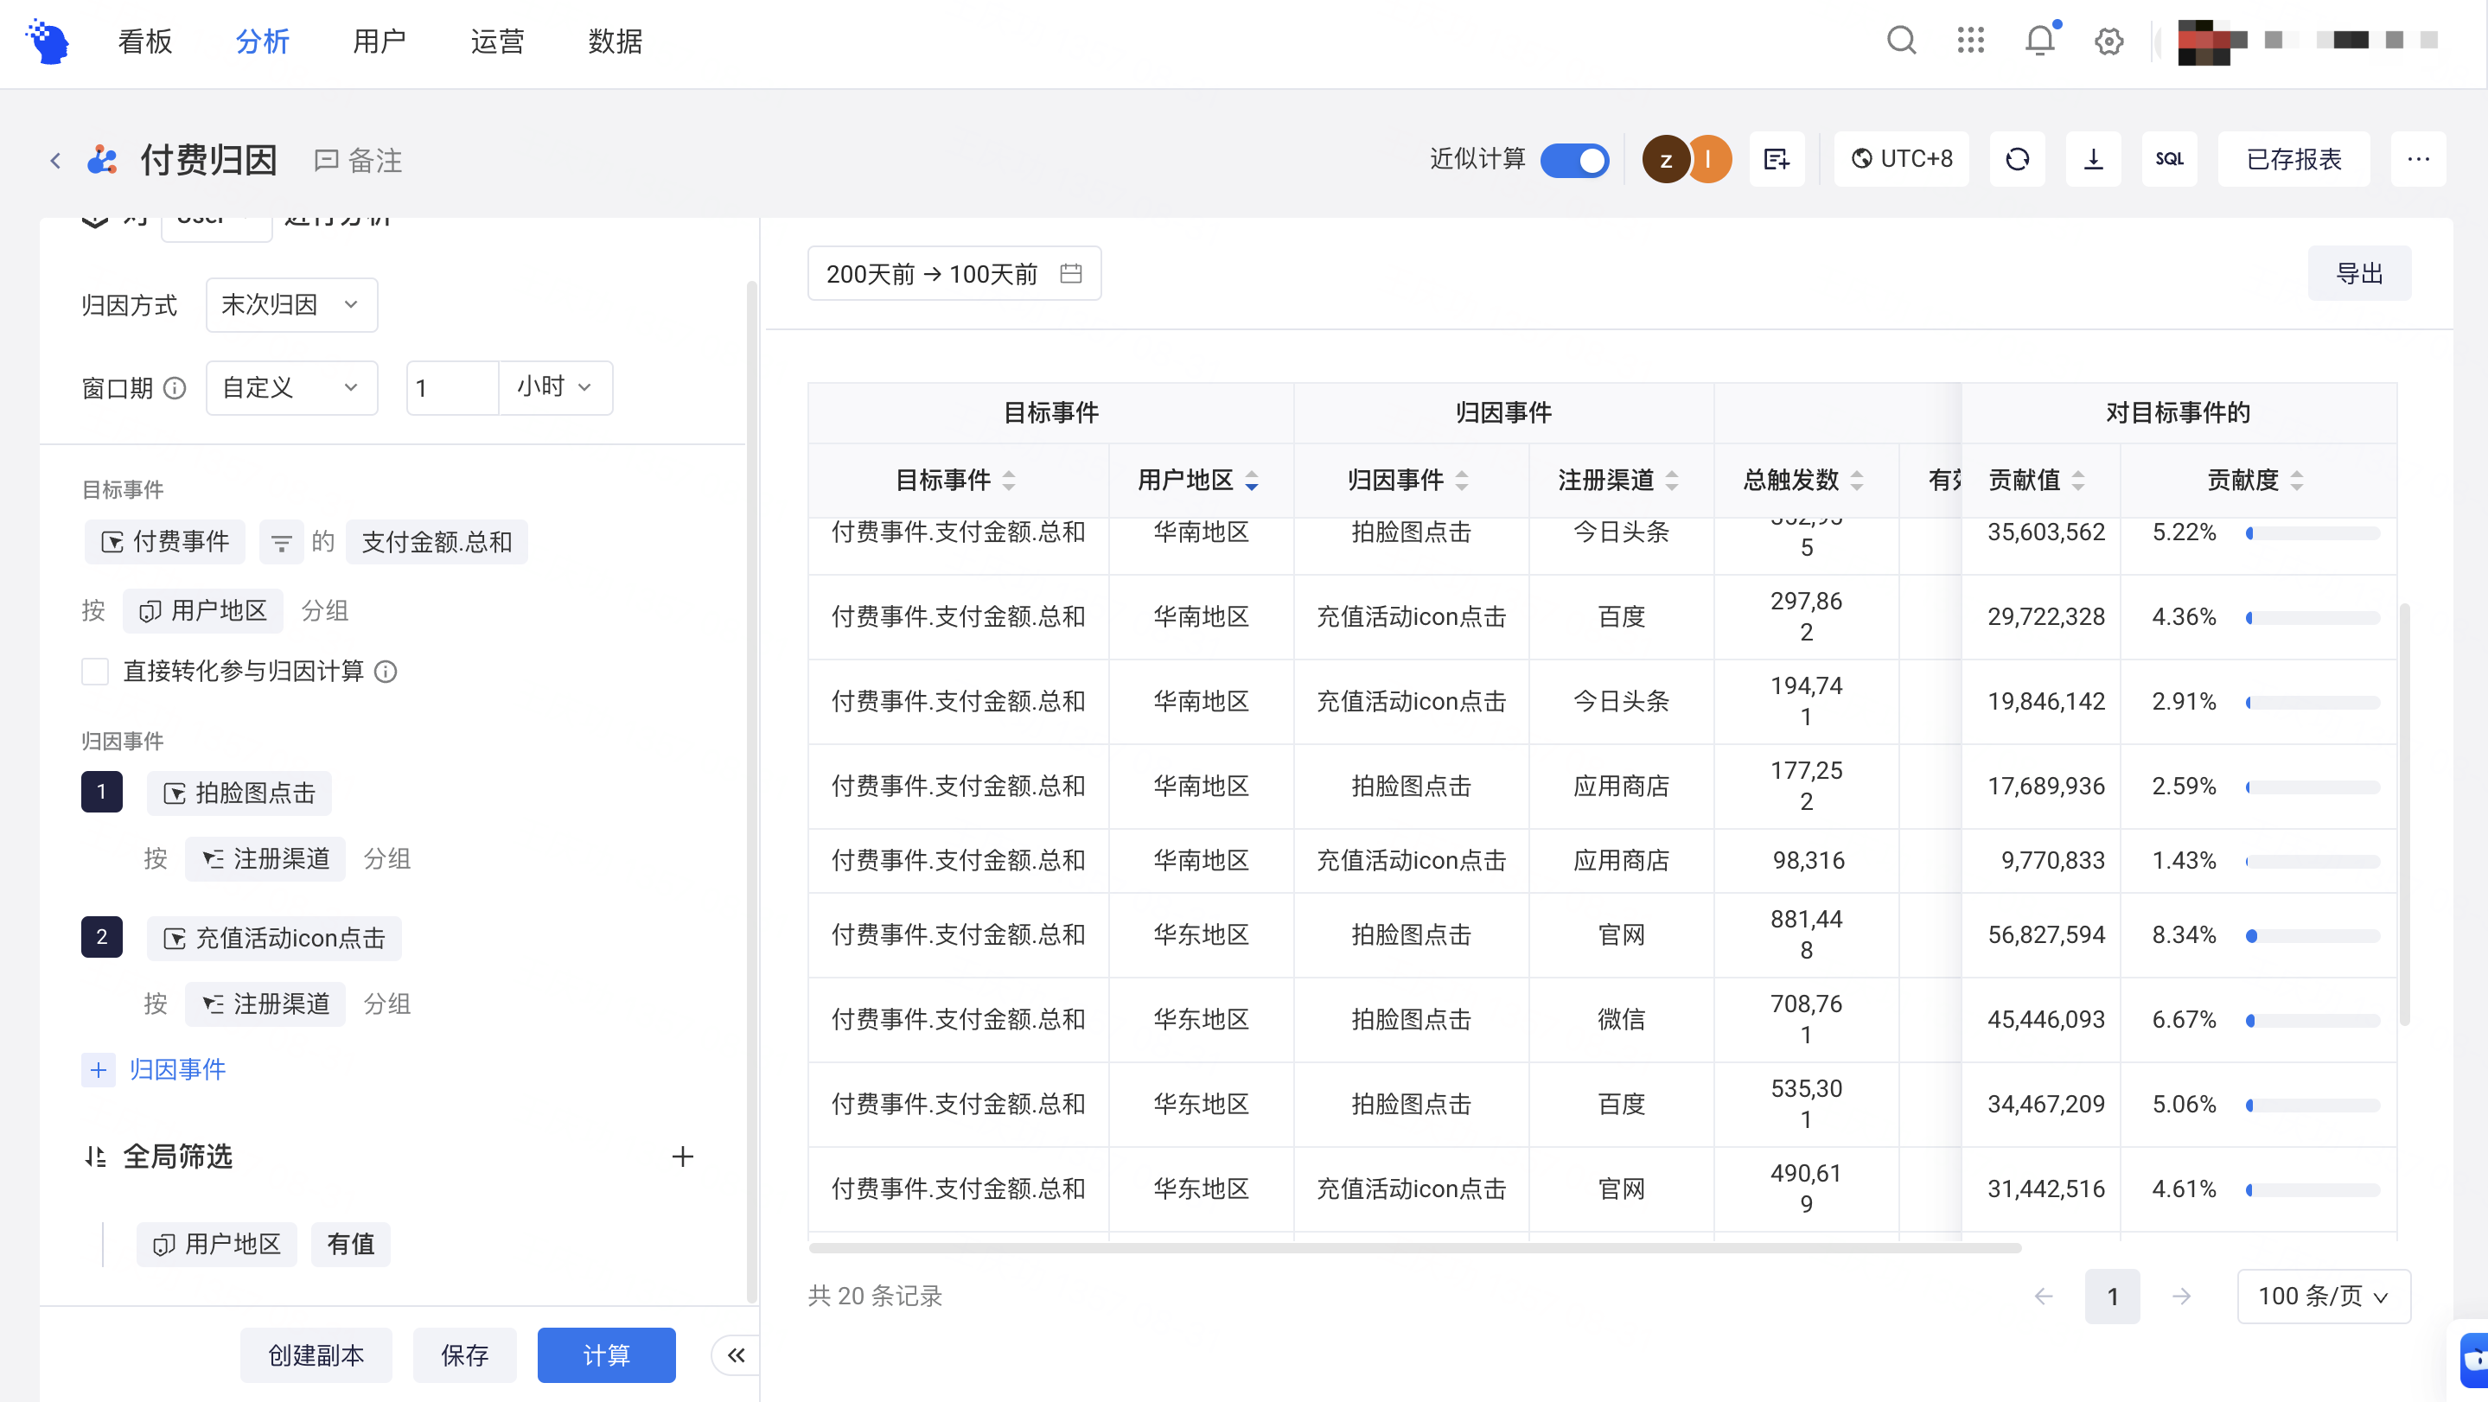The image size is (2488, 1402).
Task: Click the page number input field
Action: point(2114,1296)
